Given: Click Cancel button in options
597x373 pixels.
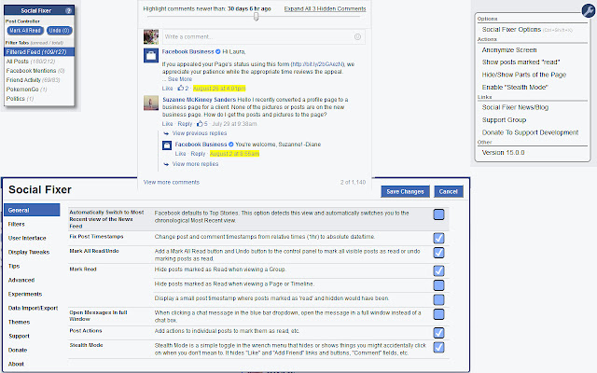Looking at the screenshot, I should 449,191.
